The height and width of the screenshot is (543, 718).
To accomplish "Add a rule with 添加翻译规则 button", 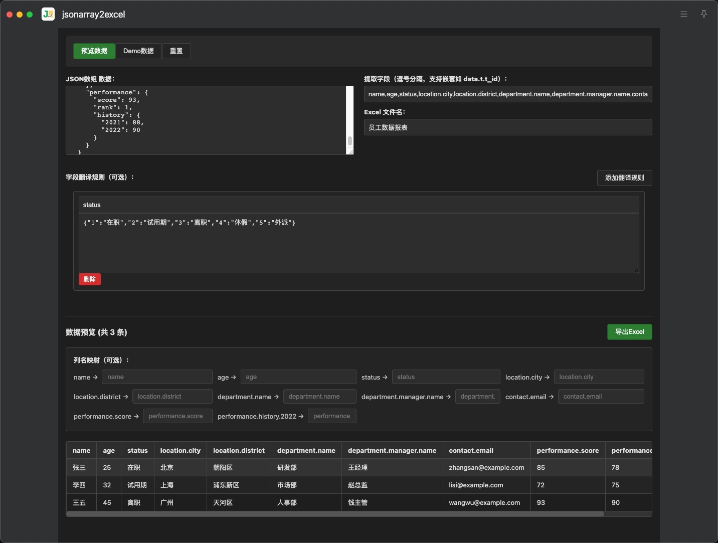I will tap(624, 177).
